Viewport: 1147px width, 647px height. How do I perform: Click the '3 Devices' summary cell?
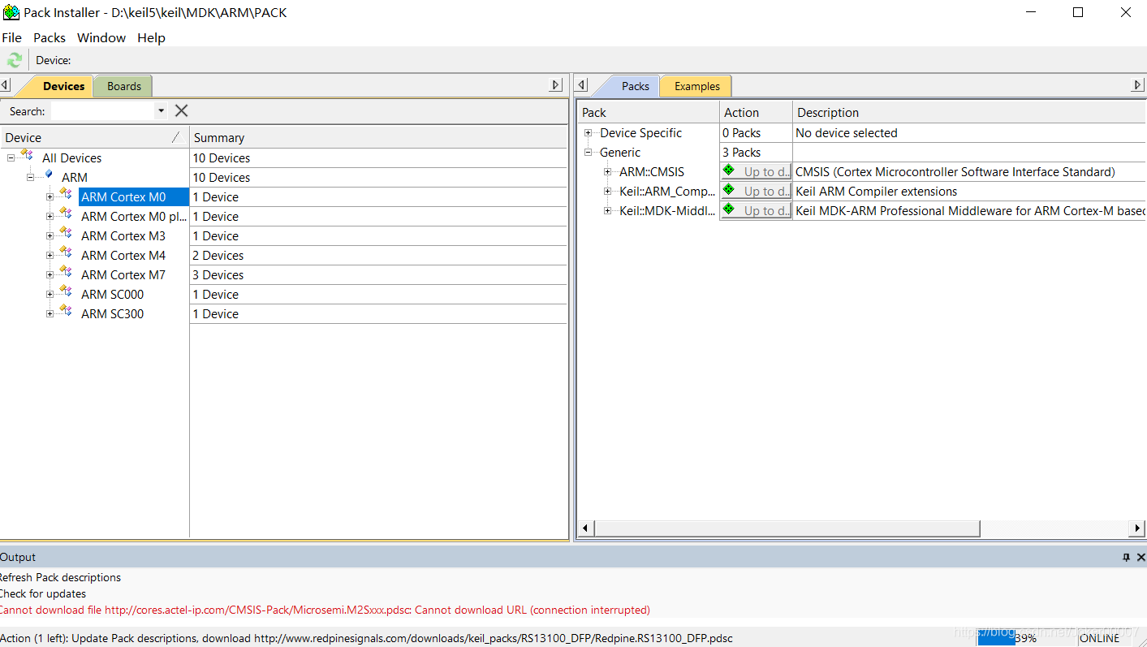378,274
